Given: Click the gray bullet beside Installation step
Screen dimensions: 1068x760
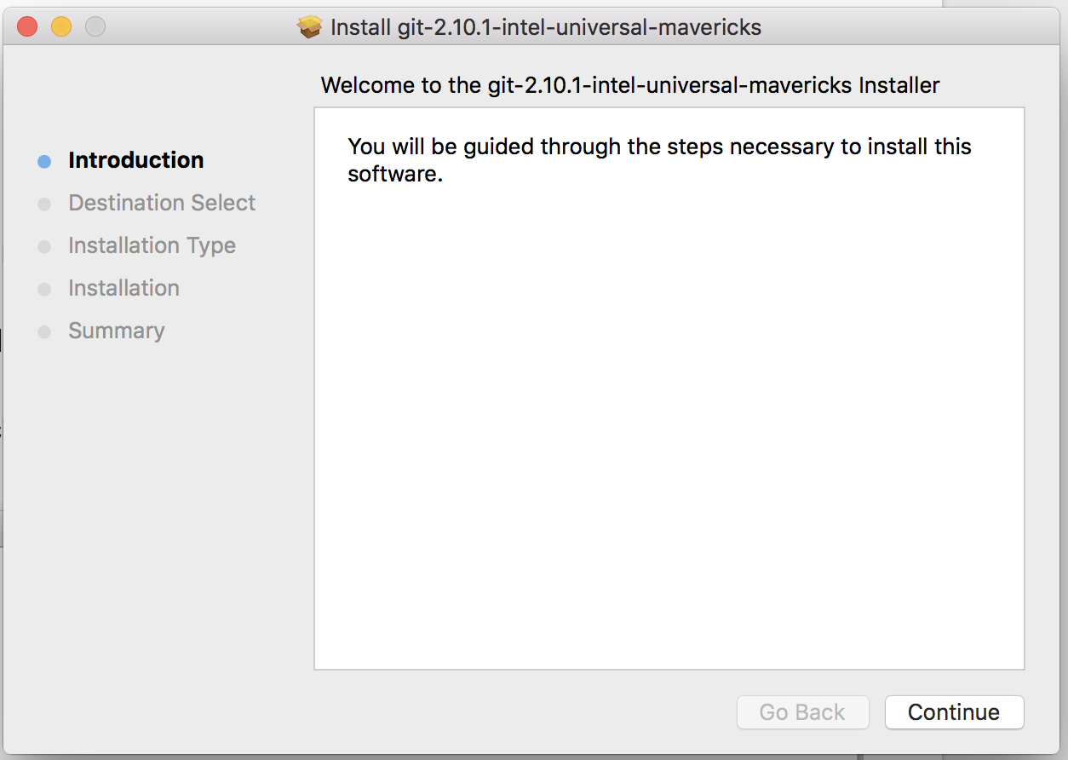Looking at the screenshot, I should [x=44, y=289].
